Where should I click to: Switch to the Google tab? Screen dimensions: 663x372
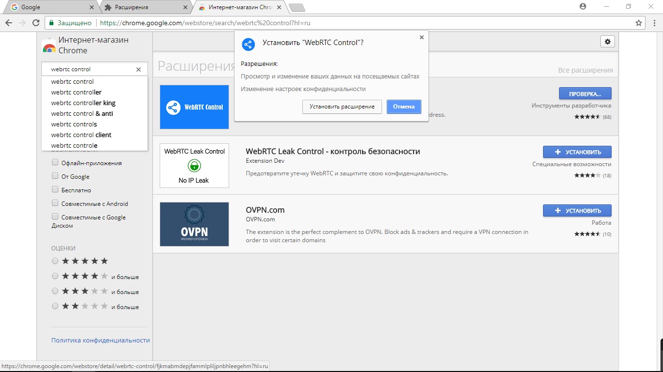(50, 7)
